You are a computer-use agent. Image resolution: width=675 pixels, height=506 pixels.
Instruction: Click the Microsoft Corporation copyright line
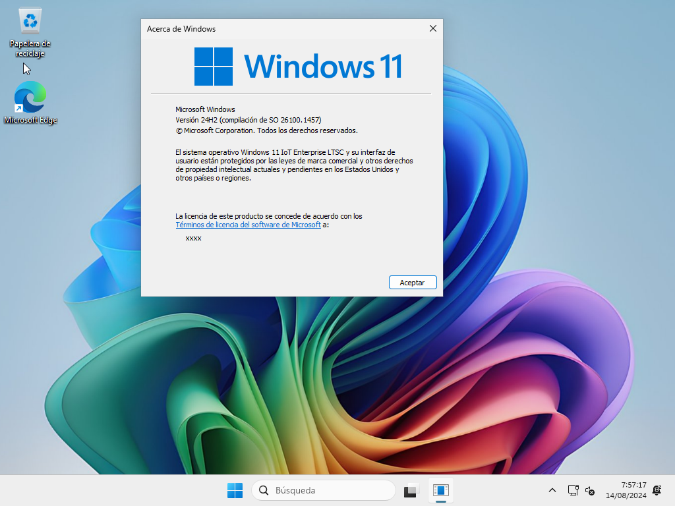click(266, 130)
